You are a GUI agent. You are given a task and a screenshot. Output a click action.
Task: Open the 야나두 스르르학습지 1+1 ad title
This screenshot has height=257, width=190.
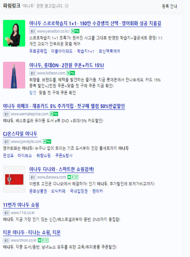[95, 23]
